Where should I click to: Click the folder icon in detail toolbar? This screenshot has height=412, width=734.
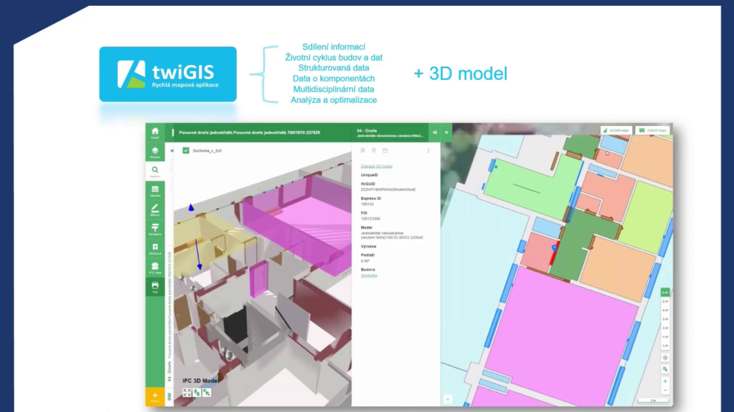click(386, 150)
